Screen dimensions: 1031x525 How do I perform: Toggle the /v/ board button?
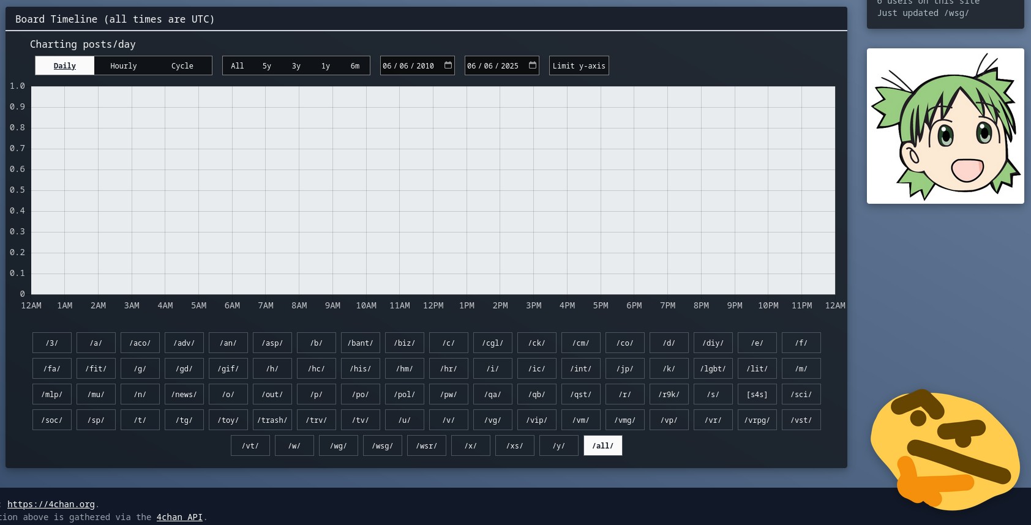[449, 420]
